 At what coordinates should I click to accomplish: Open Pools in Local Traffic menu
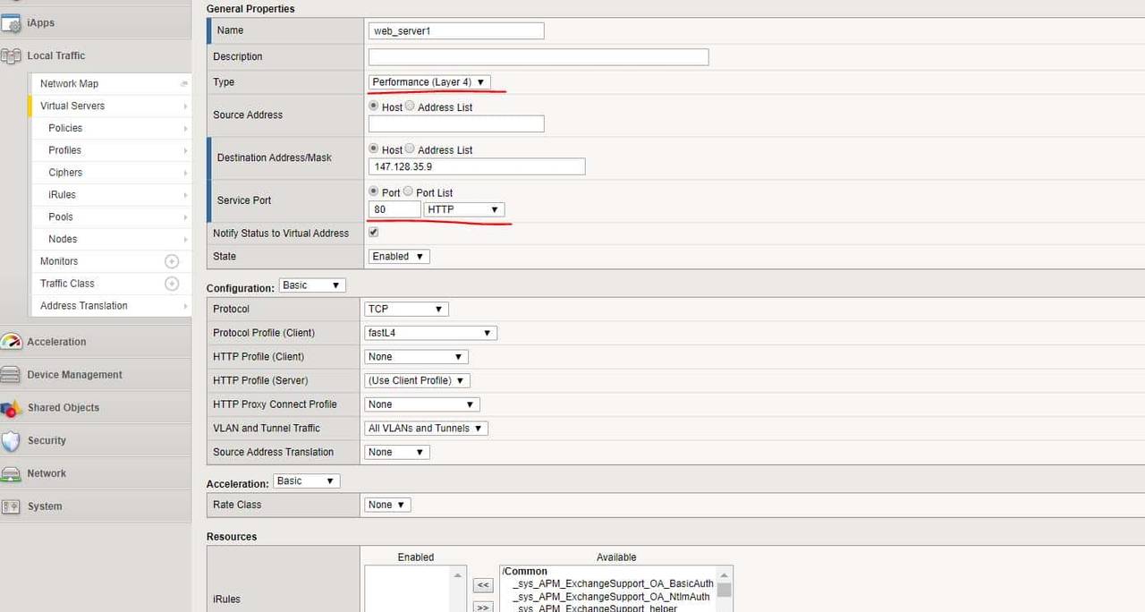point(61,217)
